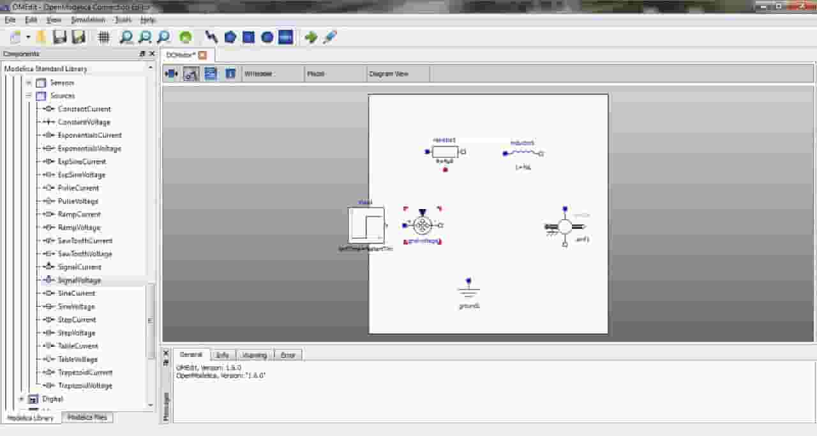This screenshot has width=817, height=436.
Task: Float the Components panel
Action: click(x=142, y=54)
